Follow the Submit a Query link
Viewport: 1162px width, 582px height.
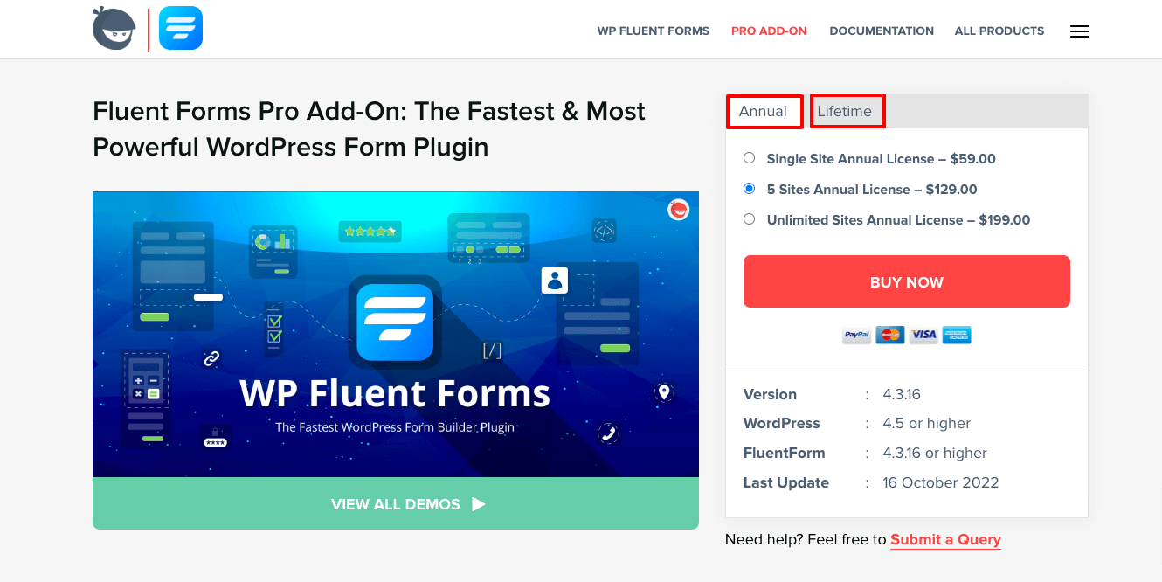945,540
